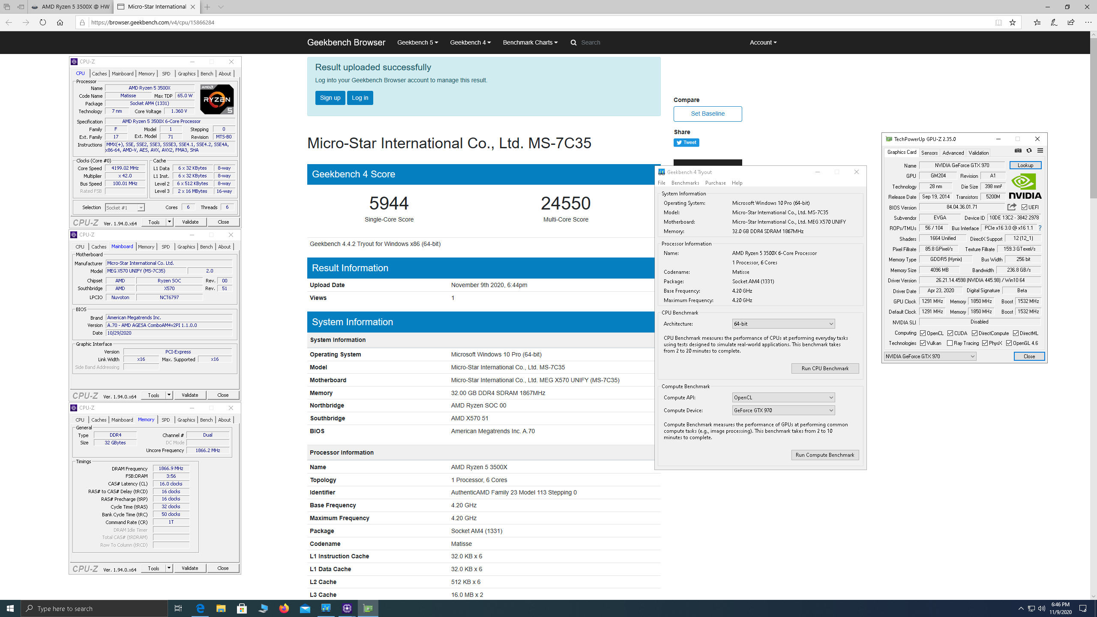Open the Socket #1 selection dropdown in CPU-Z

[125, 207]
